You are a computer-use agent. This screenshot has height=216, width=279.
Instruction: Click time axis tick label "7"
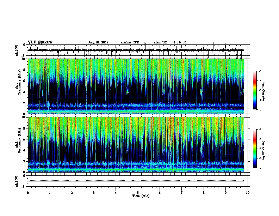coord(182,193)
